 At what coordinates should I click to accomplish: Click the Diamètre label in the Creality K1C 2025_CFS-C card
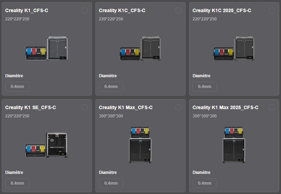[x=202, y=76]
